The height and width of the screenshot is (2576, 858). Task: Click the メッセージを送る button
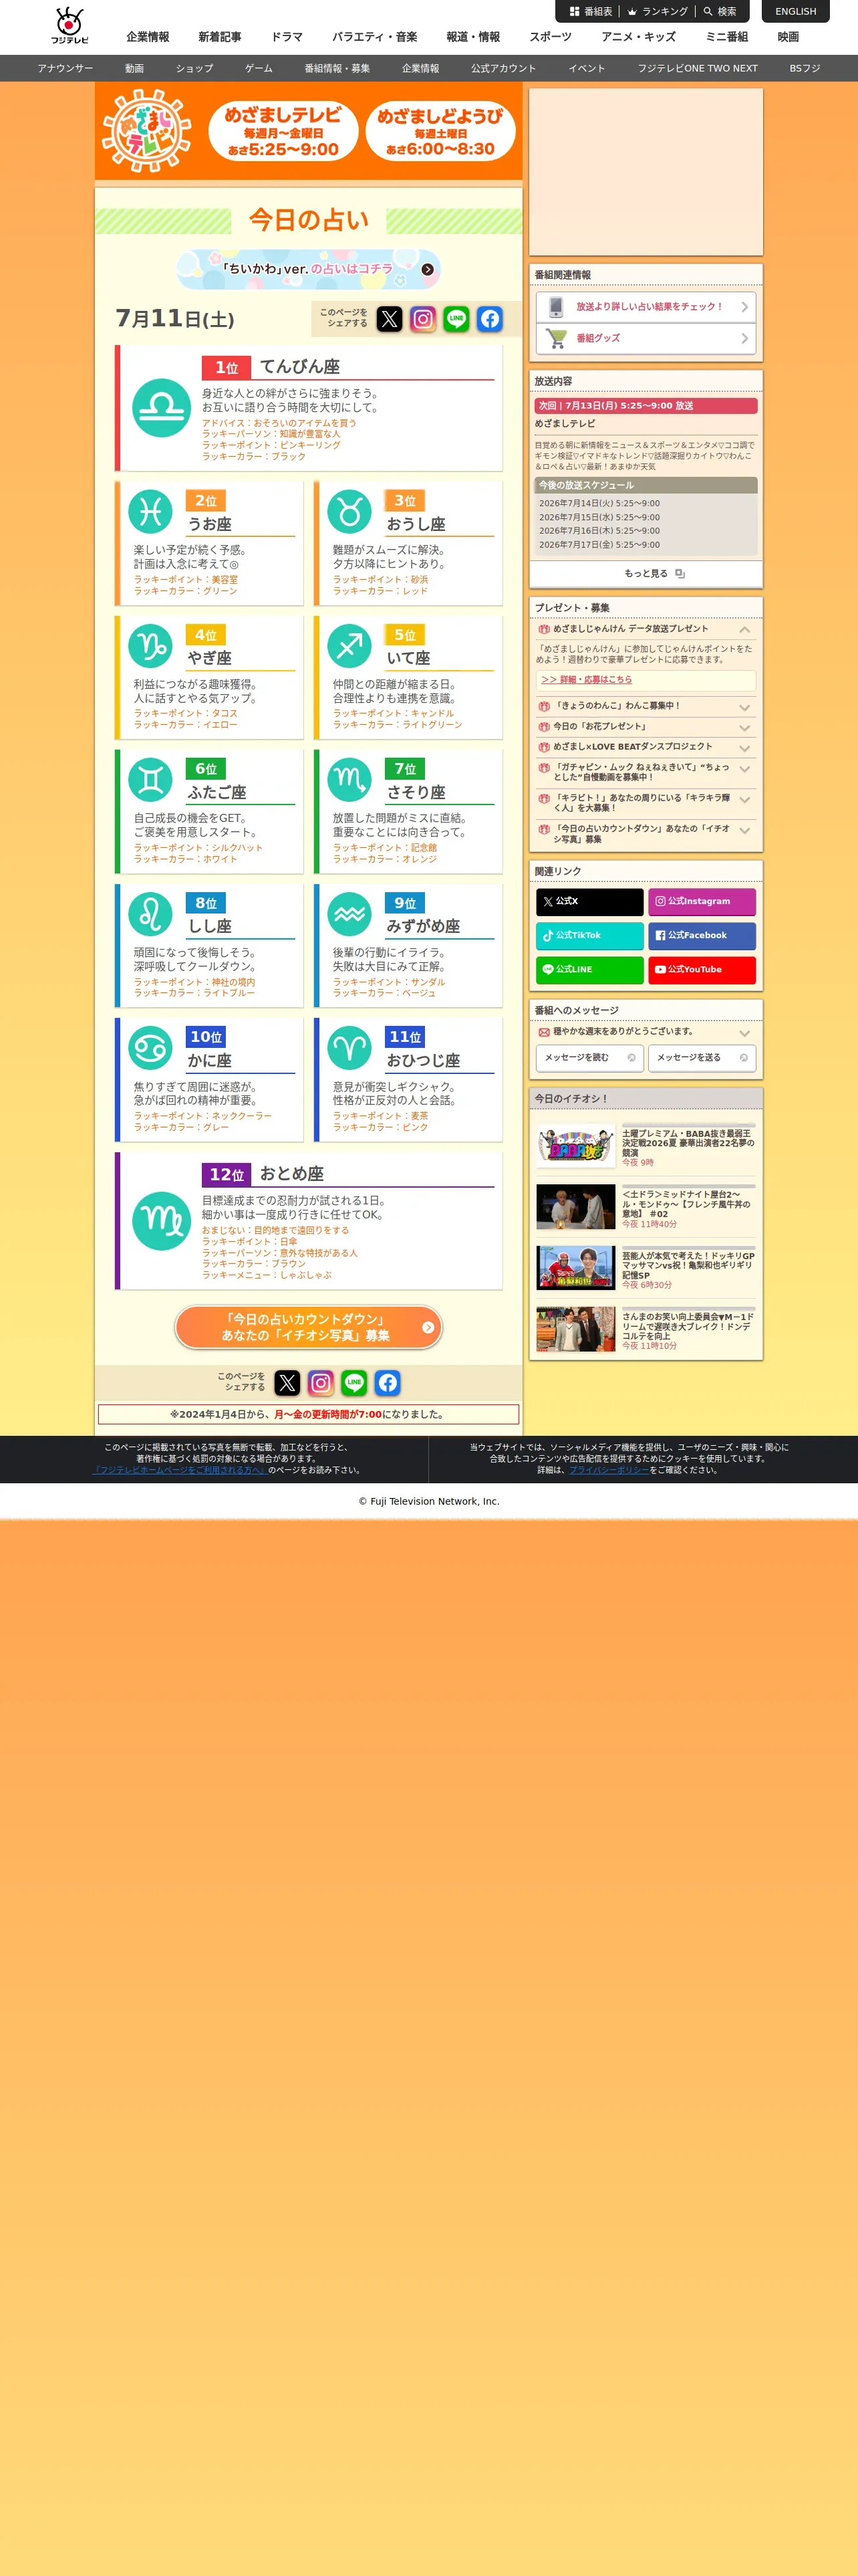click(x=702, y=1058)
